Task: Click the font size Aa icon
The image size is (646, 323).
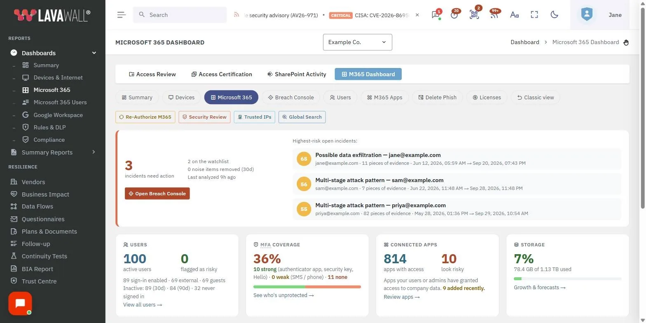Action: point(514,15)
